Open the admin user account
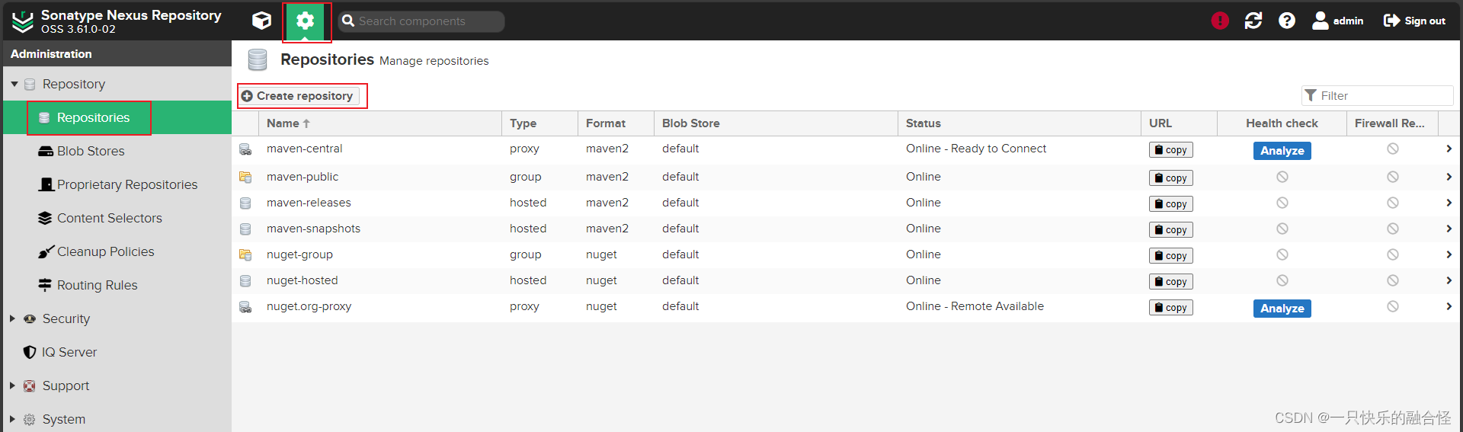The width and height of the screenshot is (1463, 432). click(1338, 21)
